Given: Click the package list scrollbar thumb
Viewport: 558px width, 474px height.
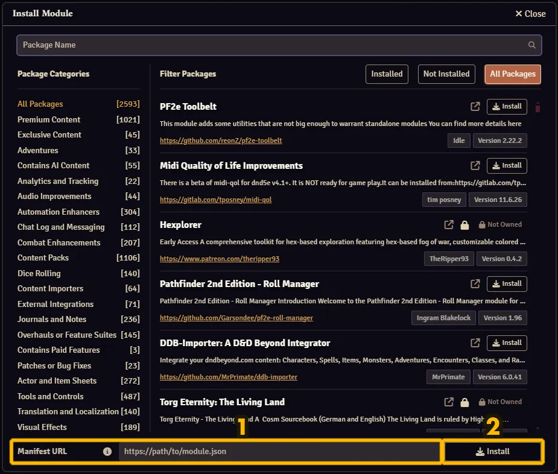Looking at the screenshot, I should pos(537,107).
